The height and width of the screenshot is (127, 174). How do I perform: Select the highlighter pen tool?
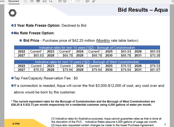[x=94, y=1]
